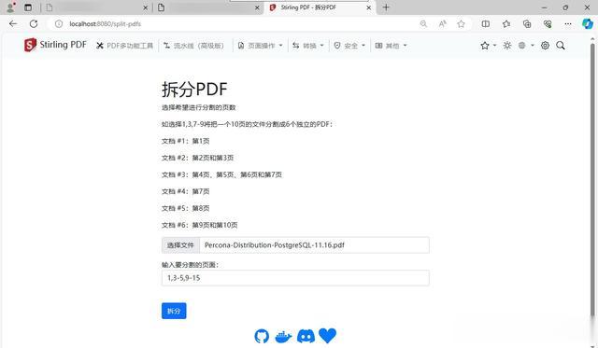The width and height of the screenshot is (598, 348).
Task: Open the GitHub link icon
Action: click(262, 336)
